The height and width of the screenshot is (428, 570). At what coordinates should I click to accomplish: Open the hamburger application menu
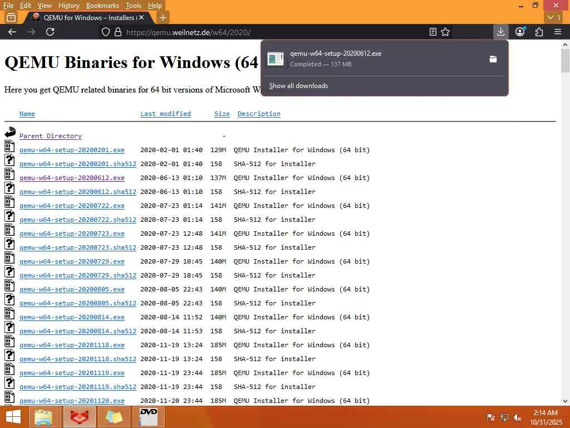[558, 32]
